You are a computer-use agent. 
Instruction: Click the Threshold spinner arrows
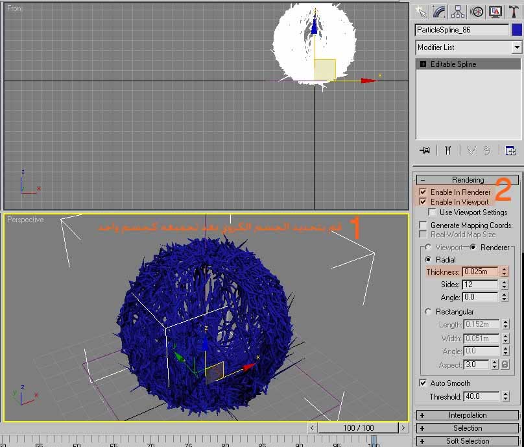pos(506,396)
